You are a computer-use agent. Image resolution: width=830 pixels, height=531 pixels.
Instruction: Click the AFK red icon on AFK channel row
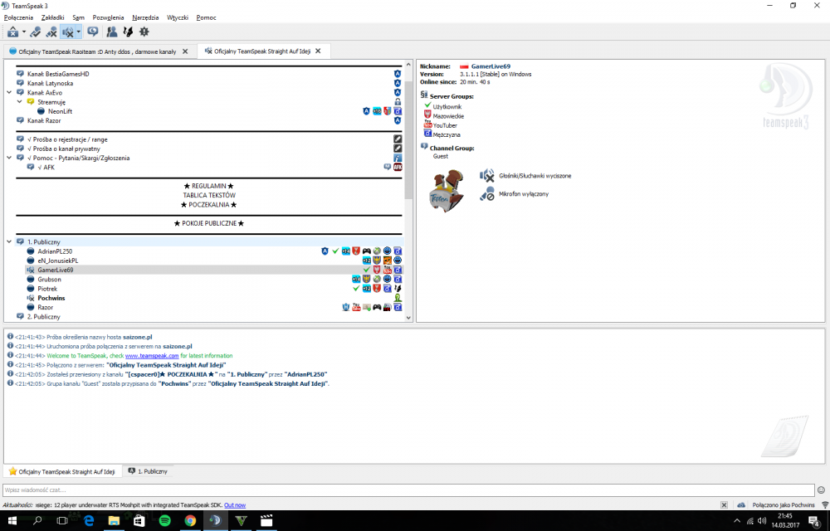pyautogui.click(x=398, y=167)
